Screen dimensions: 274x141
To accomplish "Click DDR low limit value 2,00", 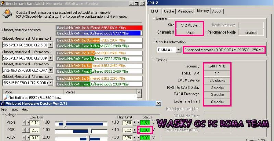I will (35, 130).
